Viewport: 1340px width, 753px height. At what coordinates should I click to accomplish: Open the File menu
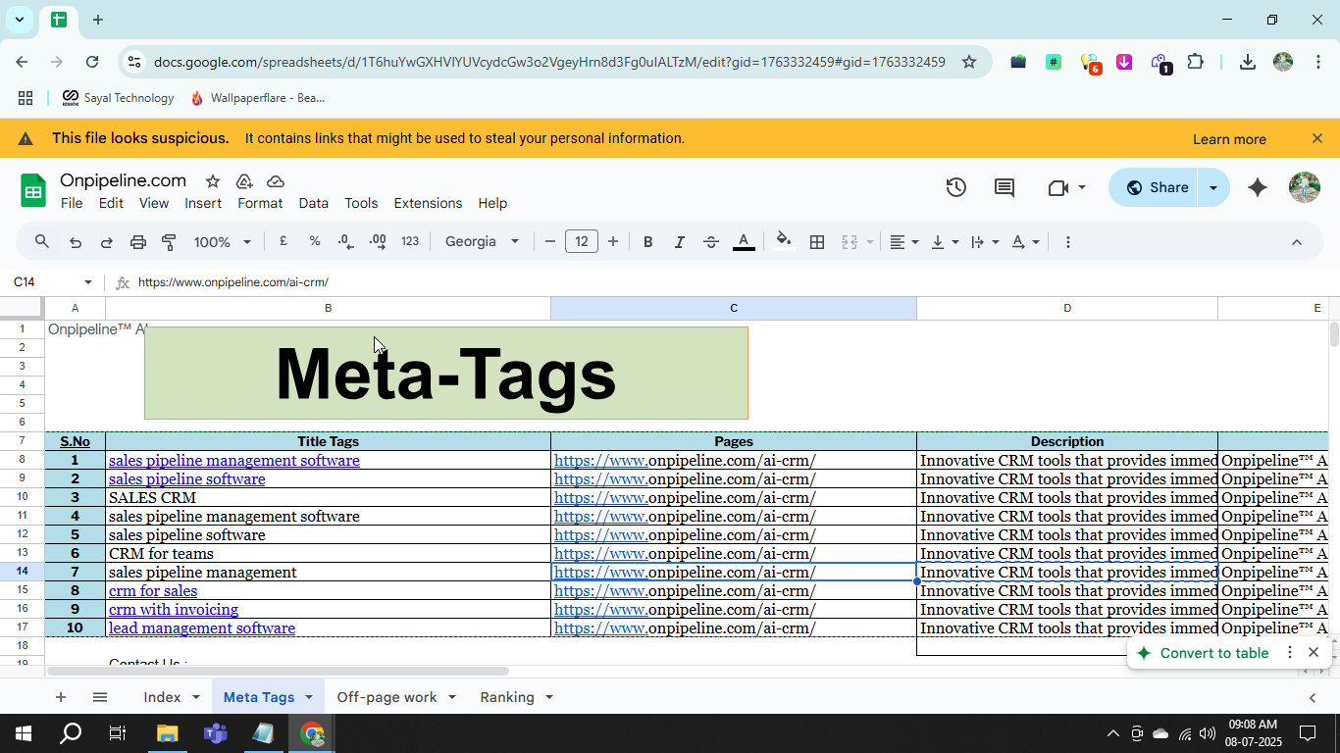tap(72, 203)
